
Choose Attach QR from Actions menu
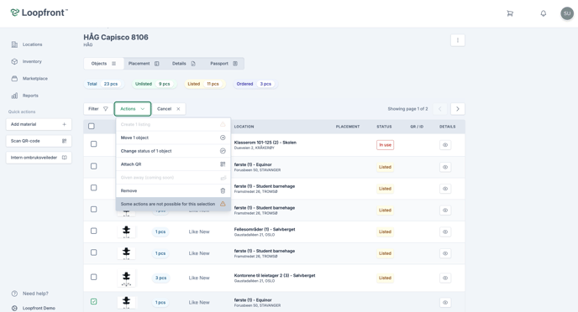click(173, 164)
